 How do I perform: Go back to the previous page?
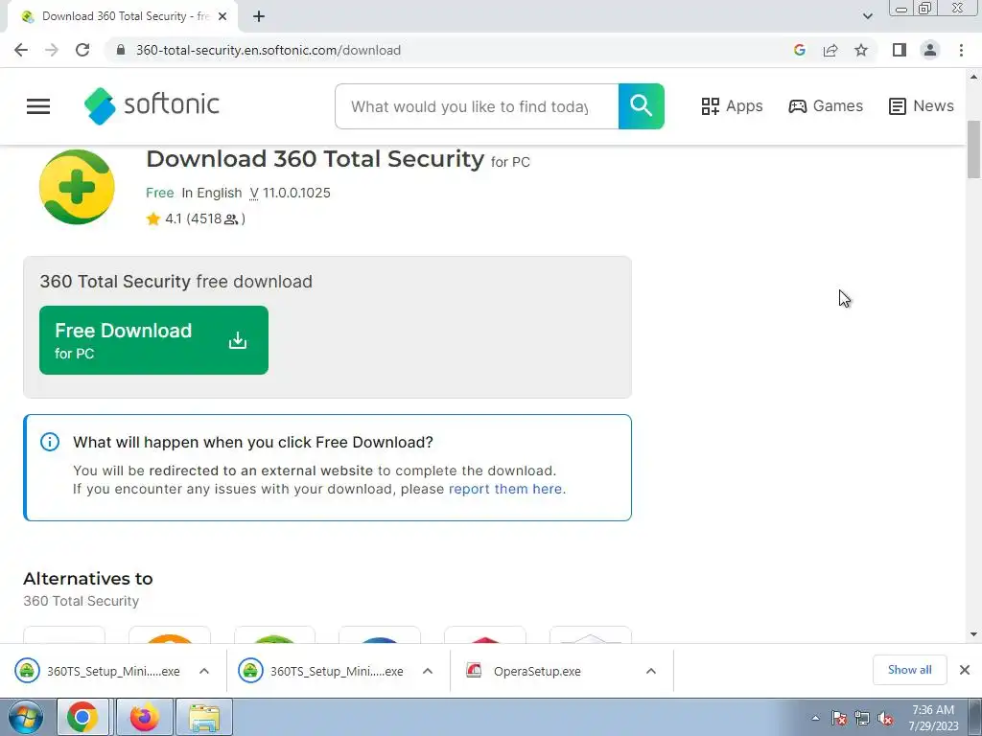point(21,50)
